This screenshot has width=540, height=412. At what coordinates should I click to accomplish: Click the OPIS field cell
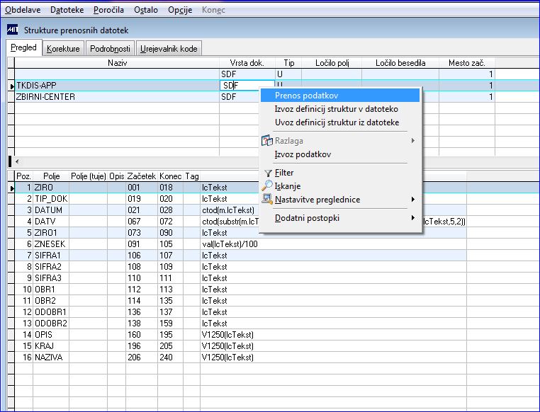(x=51, y=335)
